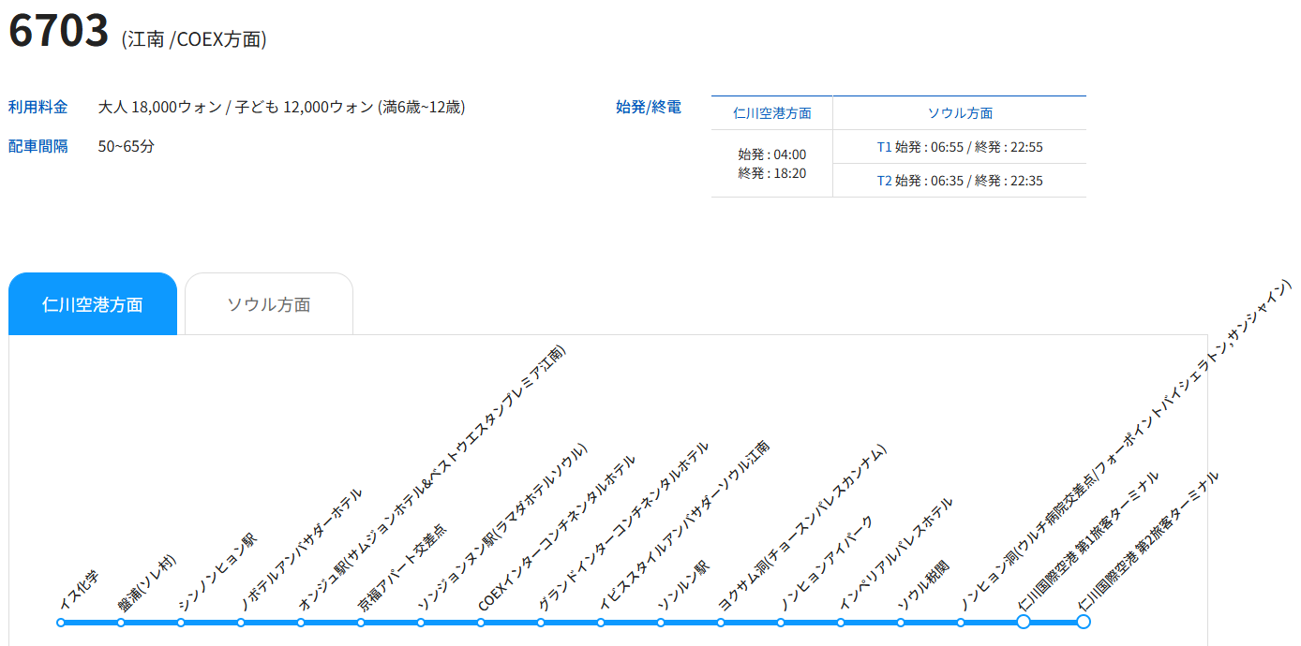Click the 仁川国際空港 第2旅客ターミナル stop circle
This screenshot has width=1301, height=646.
click(x=1084, y=622)
